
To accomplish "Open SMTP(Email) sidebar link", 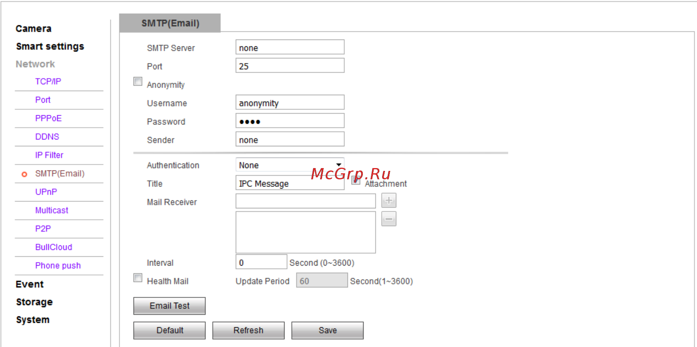I will pos(60,174).
